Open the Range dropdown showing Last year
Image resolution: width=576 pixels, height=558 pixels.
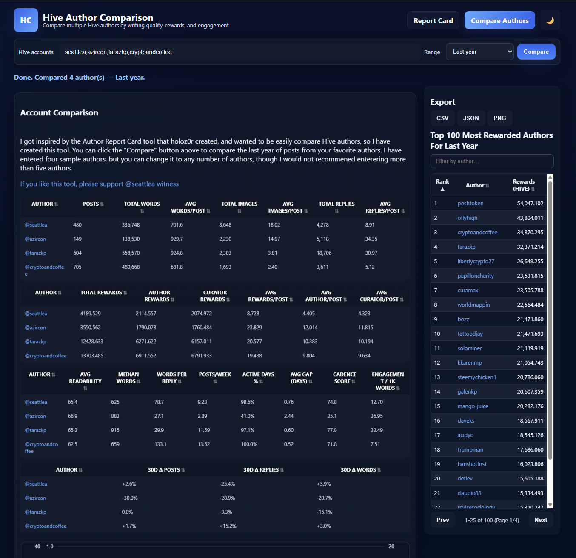pos(479,52)
